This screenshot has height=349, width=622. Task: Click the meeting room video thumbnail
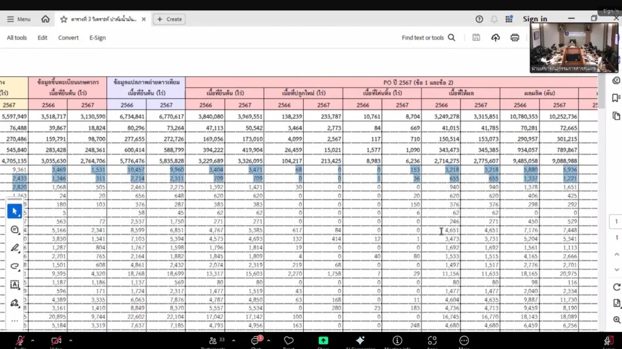click(x=573, y=47)
